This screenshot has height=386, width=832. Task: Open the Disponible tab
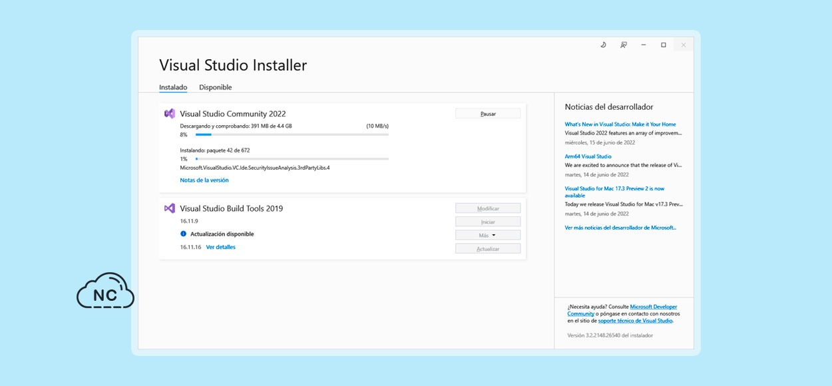(x=216, y=87)
